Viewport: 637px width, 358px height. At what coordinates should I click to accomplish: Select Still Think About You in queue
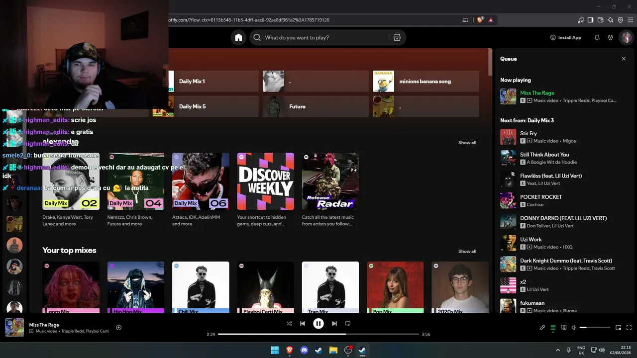563,158
